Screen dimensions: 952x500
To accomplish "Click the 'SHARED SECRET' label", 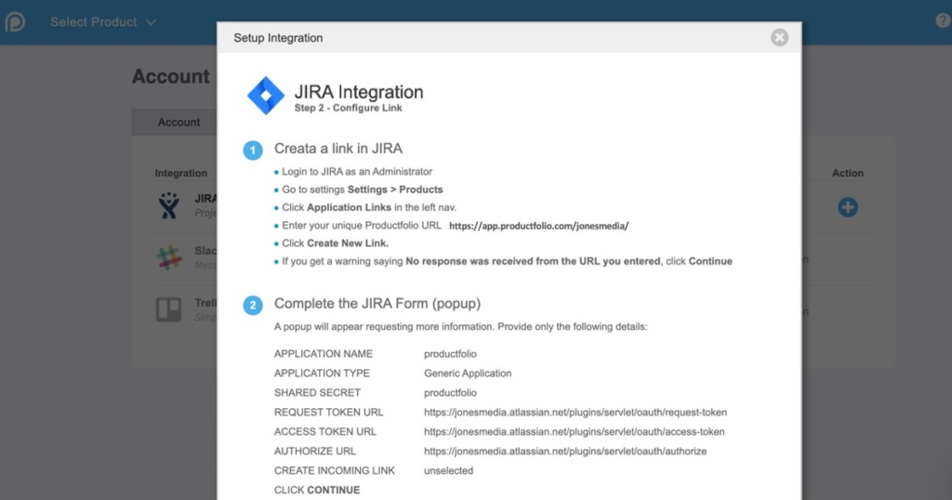I will [x=317, y=392].
